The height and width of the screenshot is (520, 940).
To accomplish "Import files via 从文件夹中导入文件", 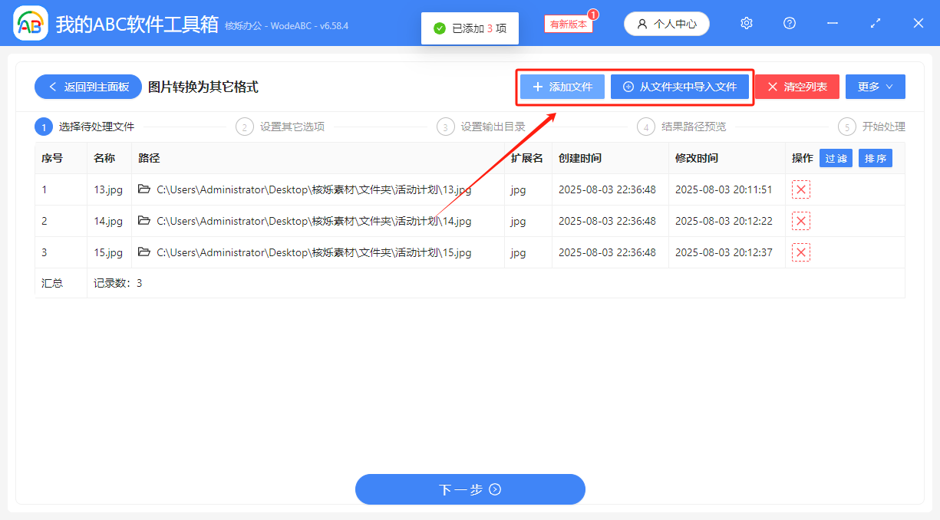I will click(x=680, y=86).
